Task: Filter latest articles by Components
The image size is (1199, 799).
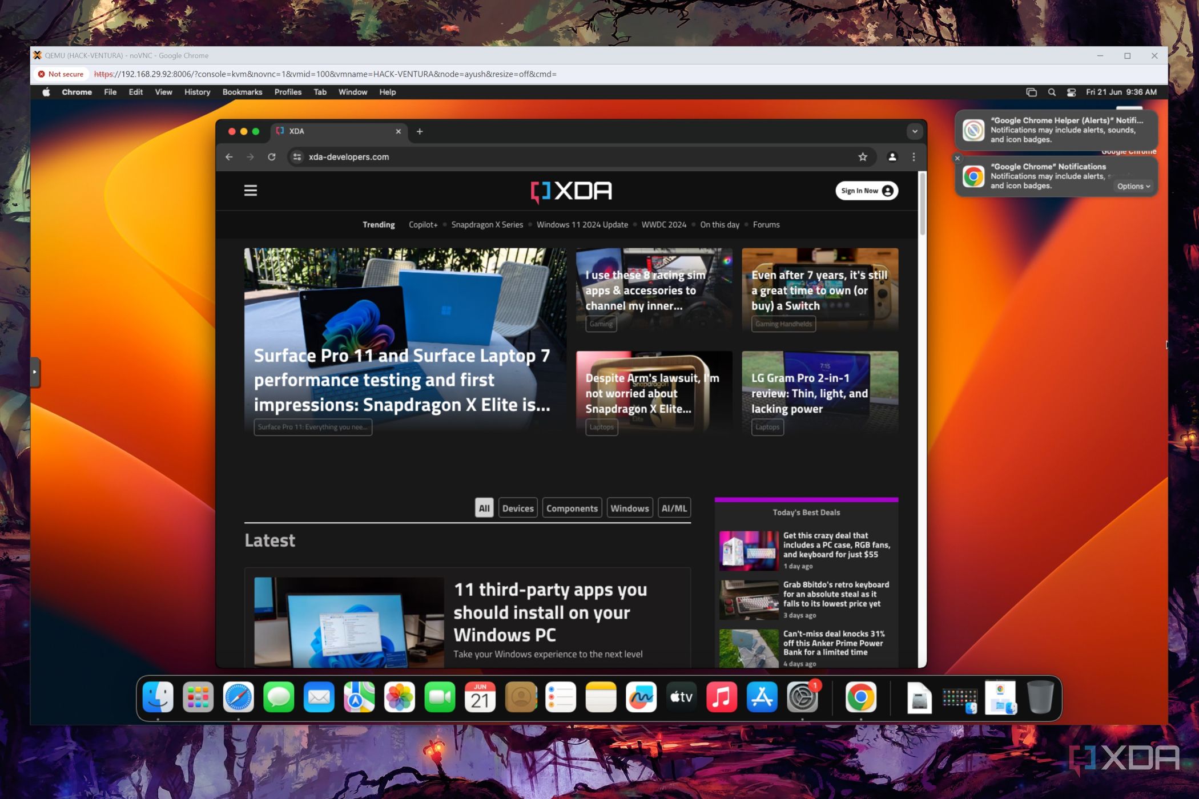Action: click(572, 508)
